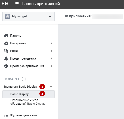Open the Панель приложений title link
Viewport: 124px width, 119px height.
(x=41, y=4)
